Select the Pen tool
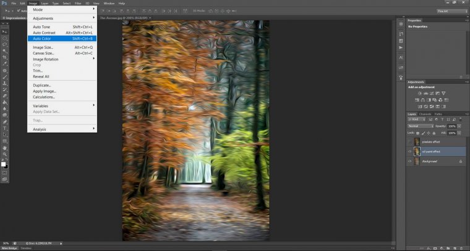The image size is (470, 251). tap(4, 122)
